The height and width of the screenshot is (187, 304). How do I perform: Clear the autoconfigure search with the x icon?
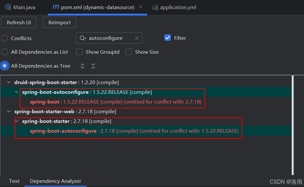tap(137, 38)
